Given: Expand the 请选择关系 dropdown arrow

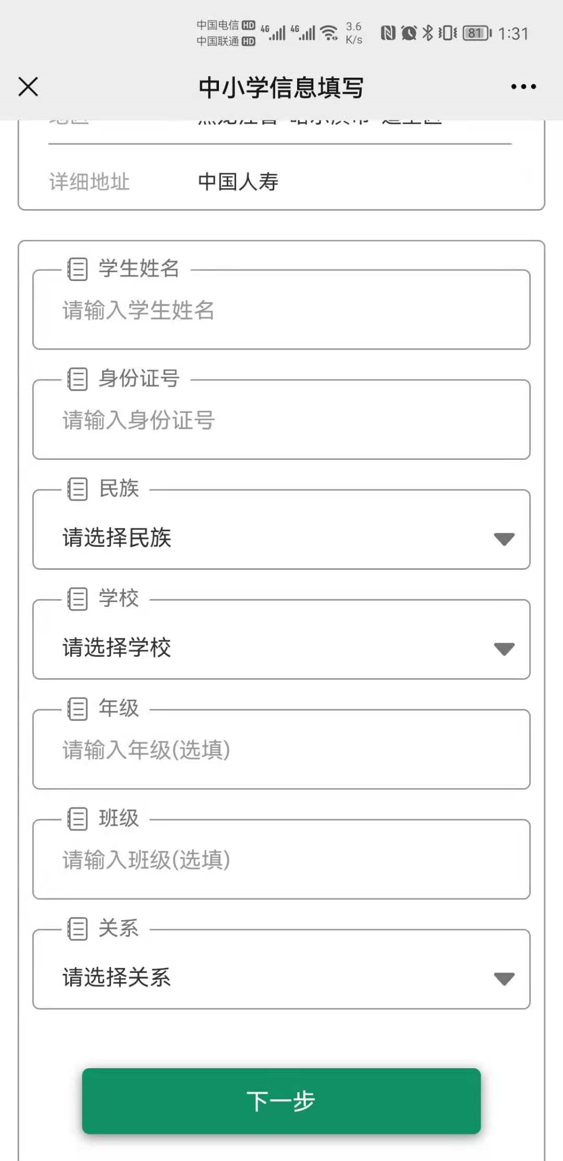Looking at the screenshot, I should (x=504, y=979).
